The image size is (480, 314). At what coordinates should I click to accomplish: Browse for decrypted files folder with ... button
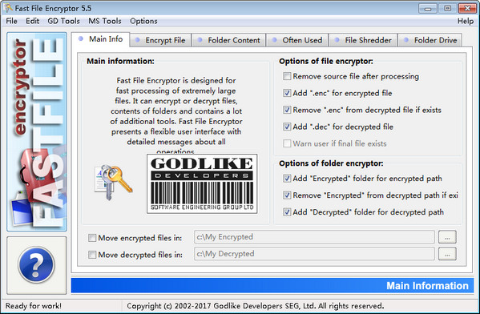[x=447, y=254]
